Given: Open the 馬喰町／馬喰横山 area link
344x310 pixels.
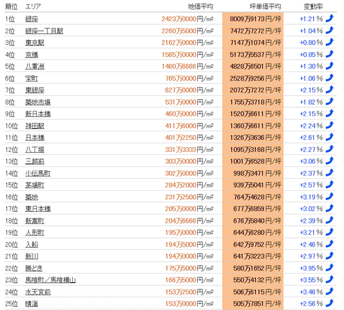Looking at the screenshot, I should (50, 280).
